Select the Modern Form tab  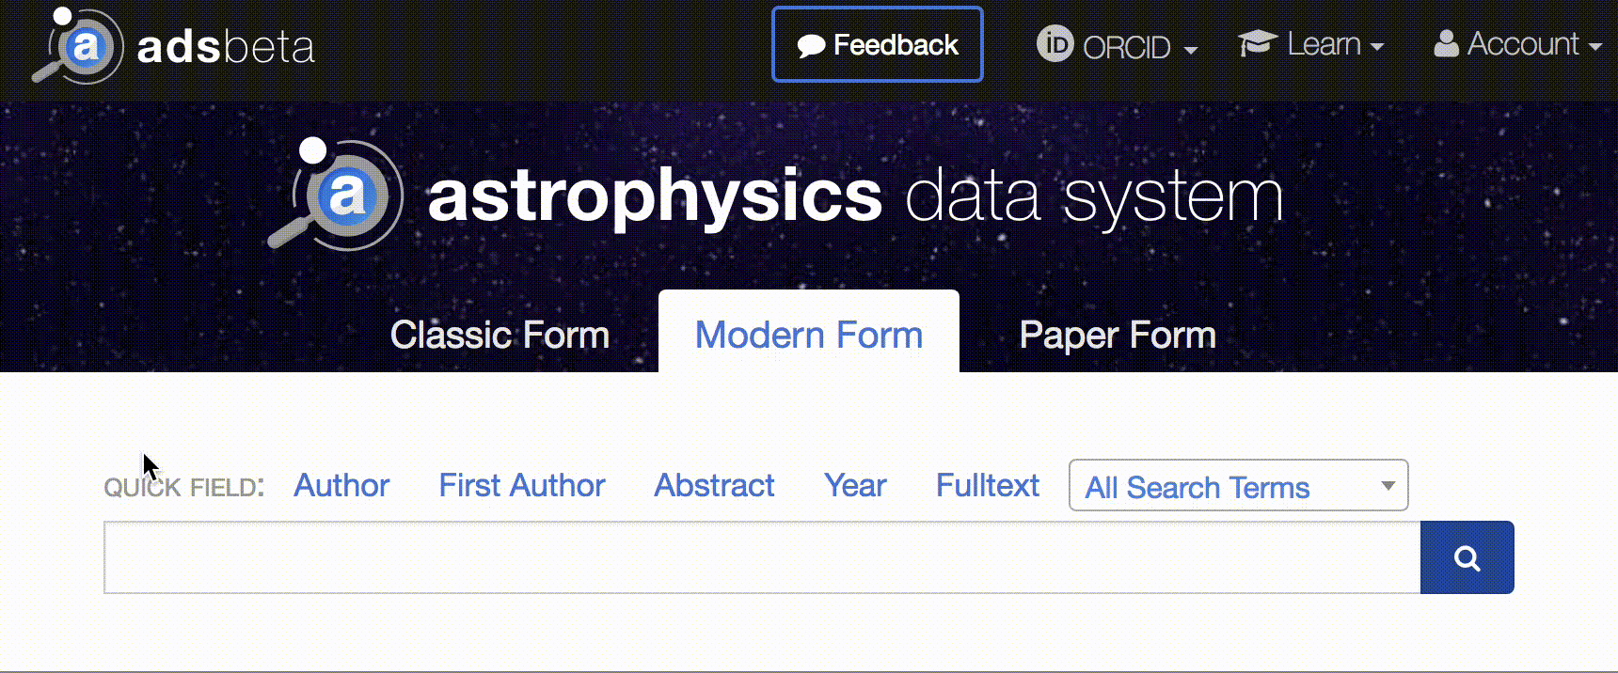click(808, 334)
